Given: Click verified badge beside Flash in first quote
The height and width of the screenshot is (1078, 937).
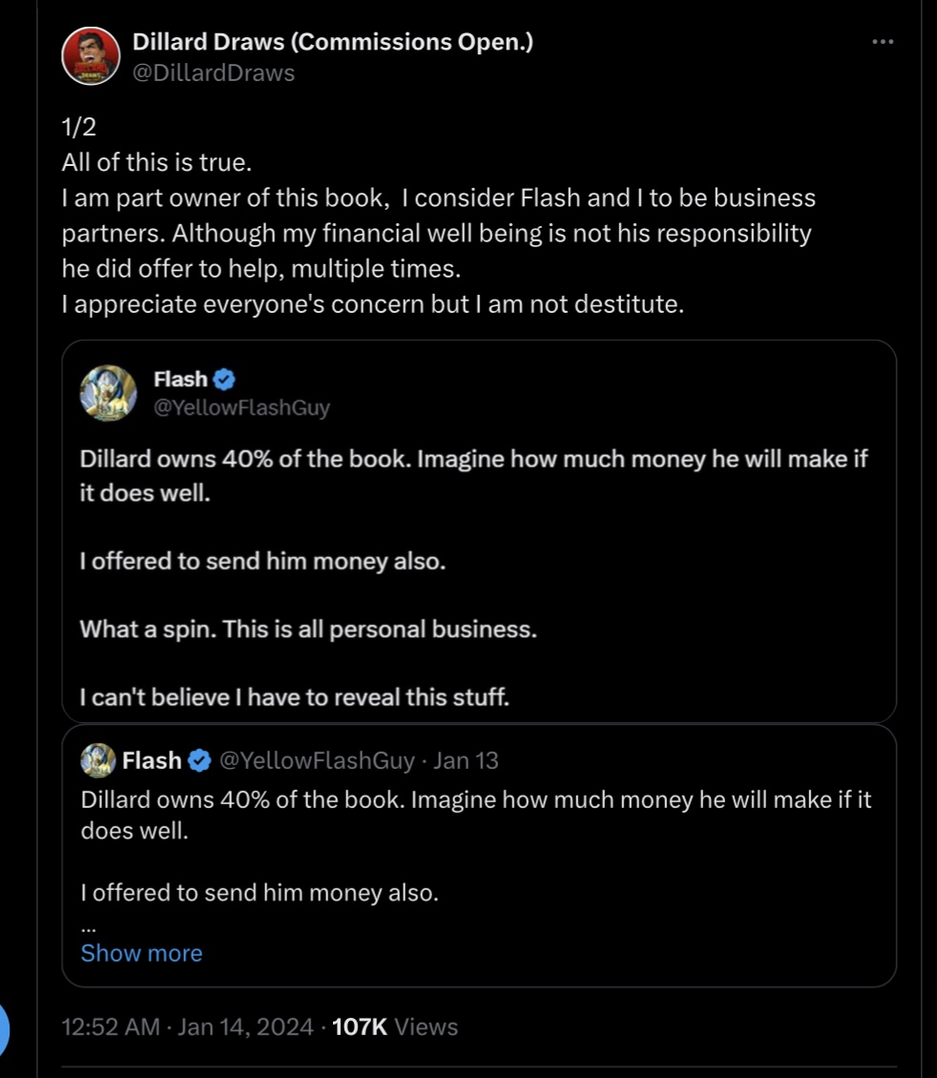Looking at the screenshot, I should pos(224,379).
